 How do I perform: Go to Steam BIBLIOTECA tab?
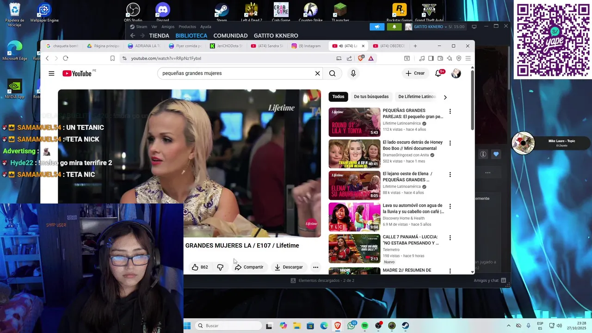click(191, 36)
